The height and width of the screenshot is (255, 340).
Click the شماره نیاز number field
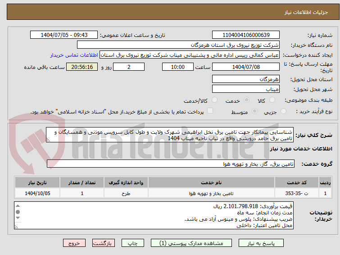tap(246, 35)
